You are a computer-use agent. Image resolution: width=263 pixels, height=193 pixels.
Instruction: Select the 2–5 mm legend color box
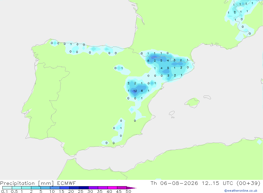pos(36,188)
